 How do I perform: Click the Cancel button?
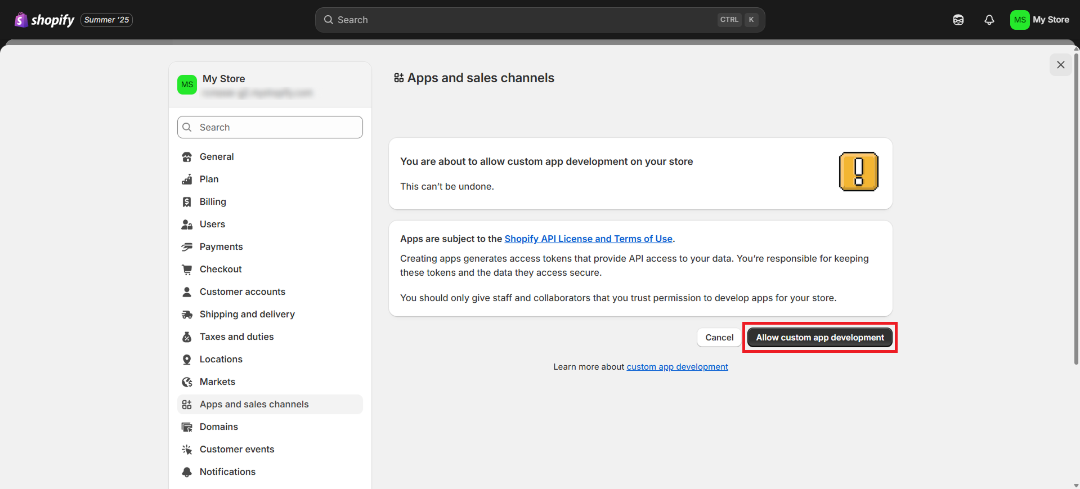point(719,338)
